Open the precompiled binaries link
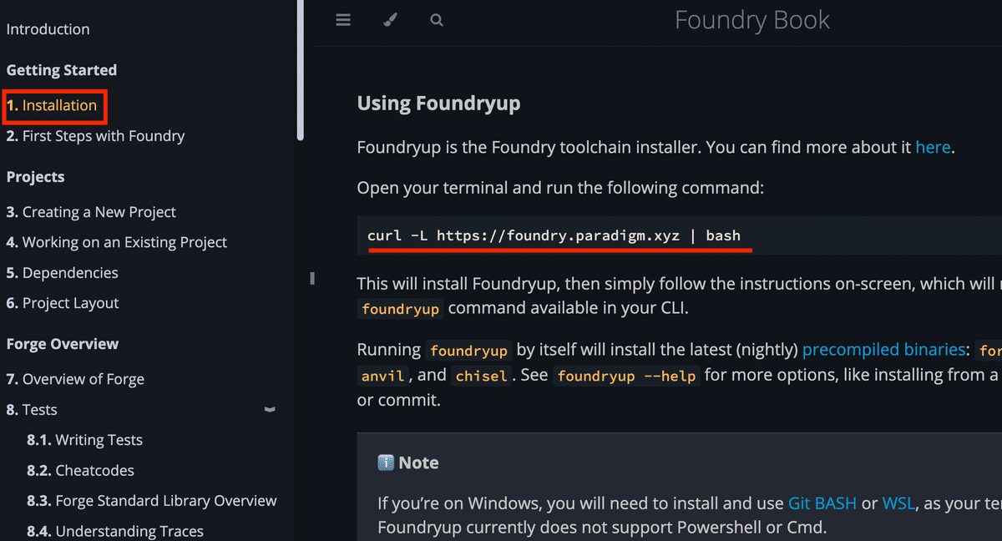The width and height of the screenshot is (1002, 541). point(886,350)
